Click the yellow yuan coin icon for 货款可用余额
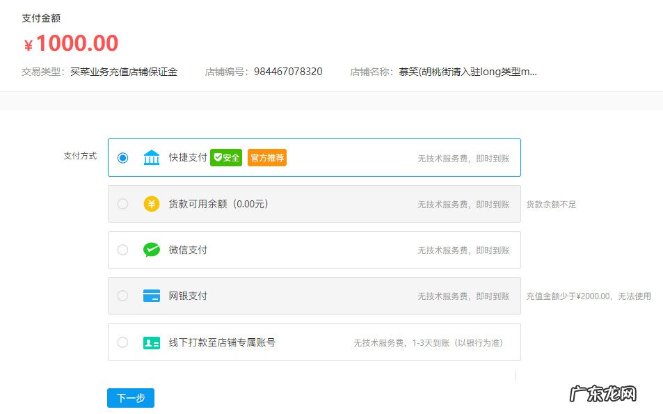Viewport: 663px width, 414px height. click(152, 204)
